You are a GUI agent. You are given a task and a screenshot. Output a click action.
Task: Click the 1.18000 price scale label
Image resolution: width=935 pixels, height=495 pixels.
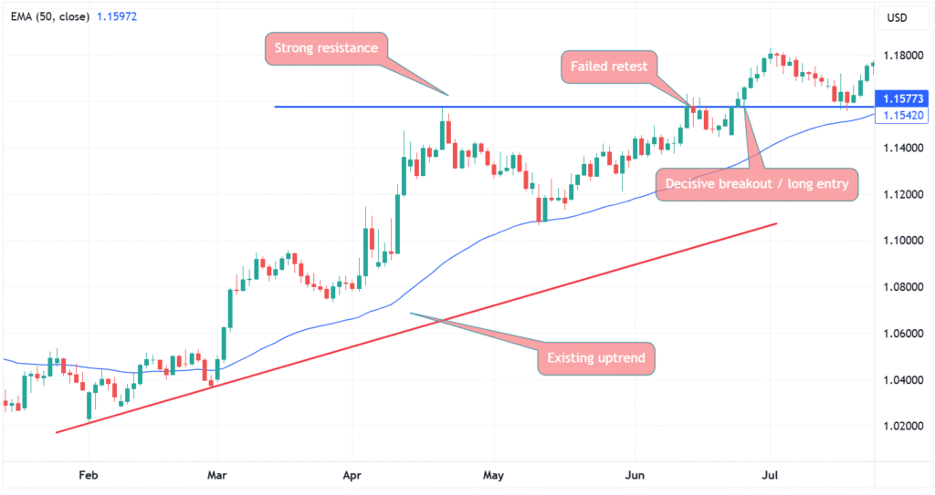[903, 56]
